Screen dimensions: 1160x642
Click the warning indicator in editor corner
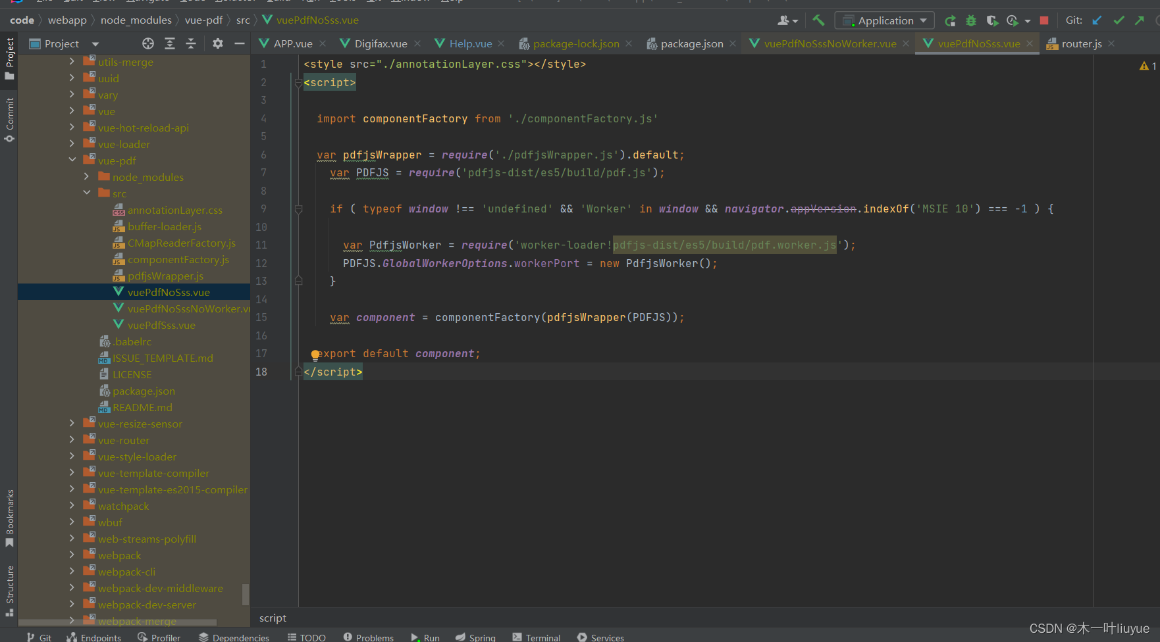pos(1148,66)
